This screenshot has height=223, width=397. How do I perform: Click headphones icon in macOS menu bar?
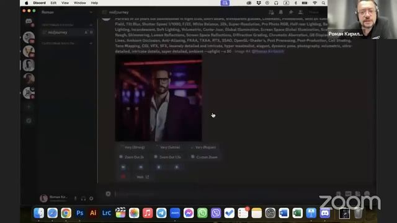(276, 3)
